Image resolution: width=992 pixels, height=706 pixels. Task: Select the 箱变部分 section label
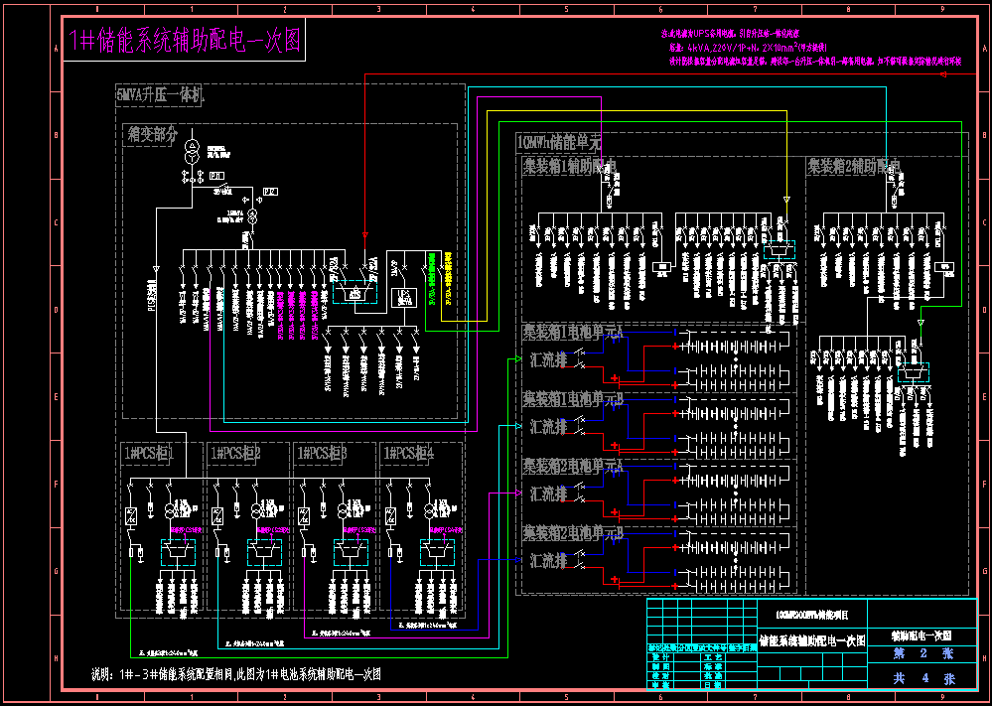(154, 135)
